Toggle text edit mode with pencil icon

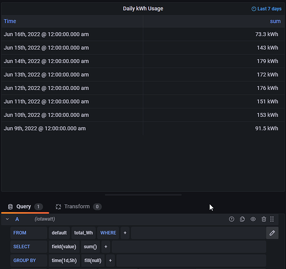point(272,233)
